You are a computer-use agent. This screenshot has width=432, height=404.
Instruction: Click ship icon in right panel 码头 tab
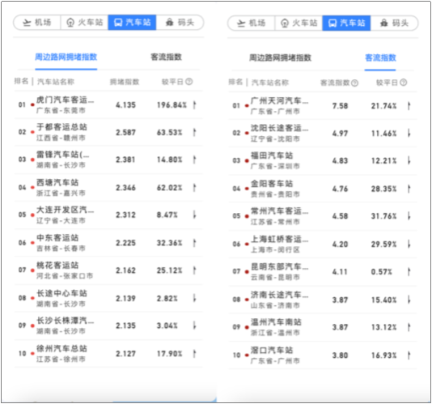click(384, 23)
